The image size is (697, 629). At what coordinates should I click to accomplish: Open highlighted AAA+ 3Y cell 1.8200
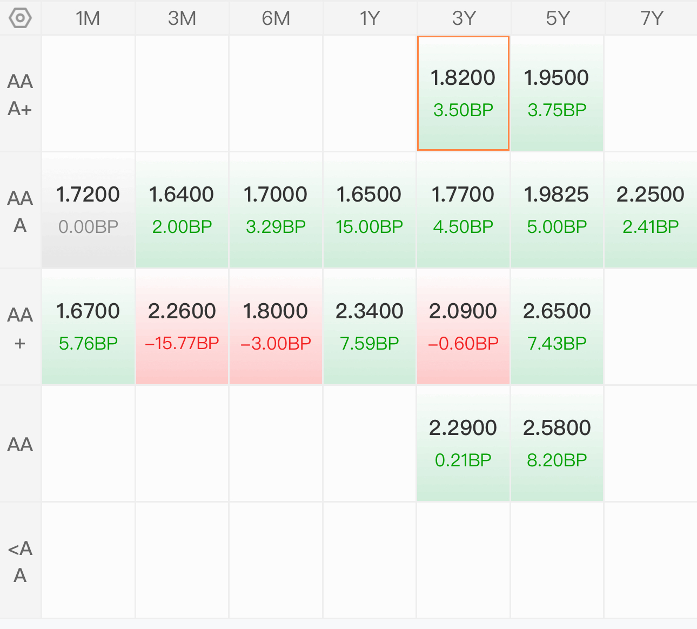click(x=463, y=93)
